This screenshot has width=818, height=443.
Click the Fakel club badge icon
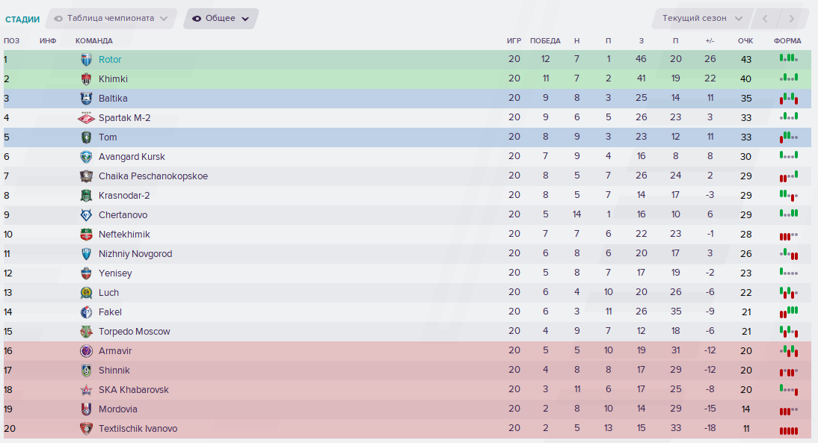pos(86,312)
